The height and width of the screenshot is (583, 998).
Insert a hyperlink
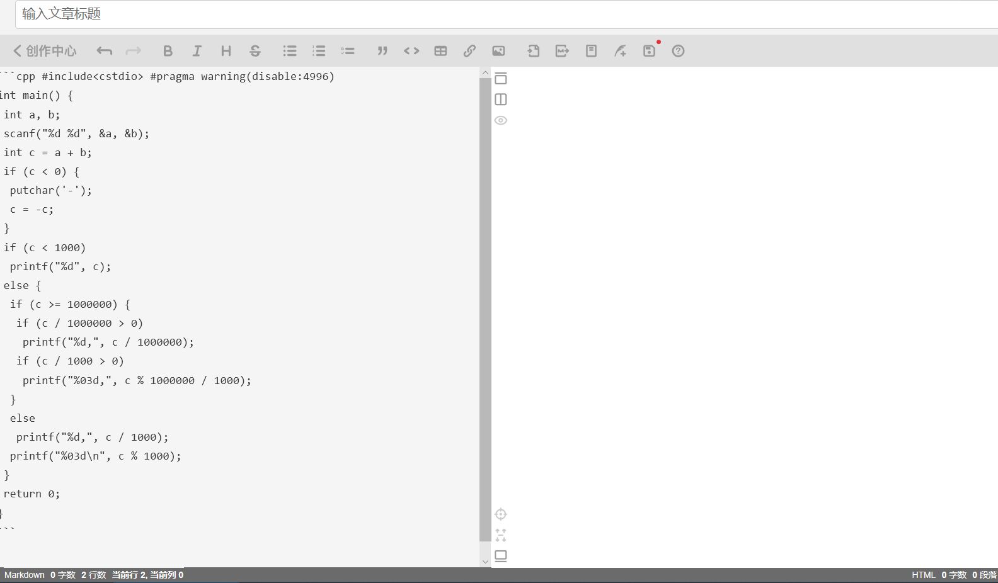click(x=469, y=51)
